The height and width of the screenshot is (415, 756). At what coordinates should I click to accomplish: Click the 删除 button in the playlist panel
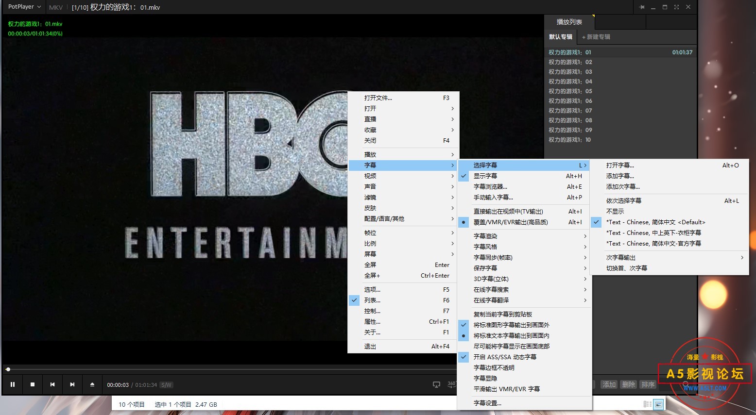tap(629, 384)
